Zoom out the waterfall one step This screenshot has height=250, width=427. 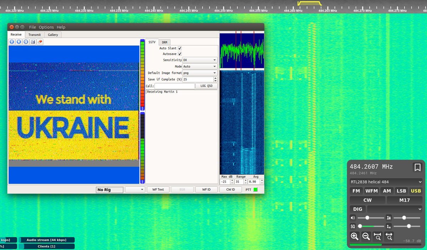(x=366, y=237)
